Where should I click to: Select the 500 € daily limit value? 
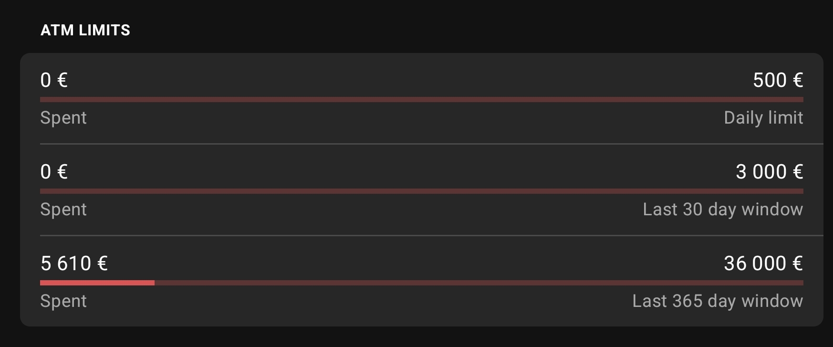coord(778,80)
